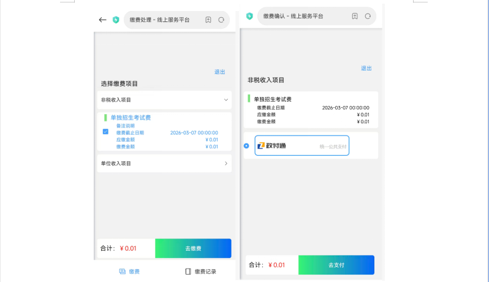This screenshot has width=489, height=282.
Task: Tap the back arrow on 缴费处理 page
Action: [102, 20]
